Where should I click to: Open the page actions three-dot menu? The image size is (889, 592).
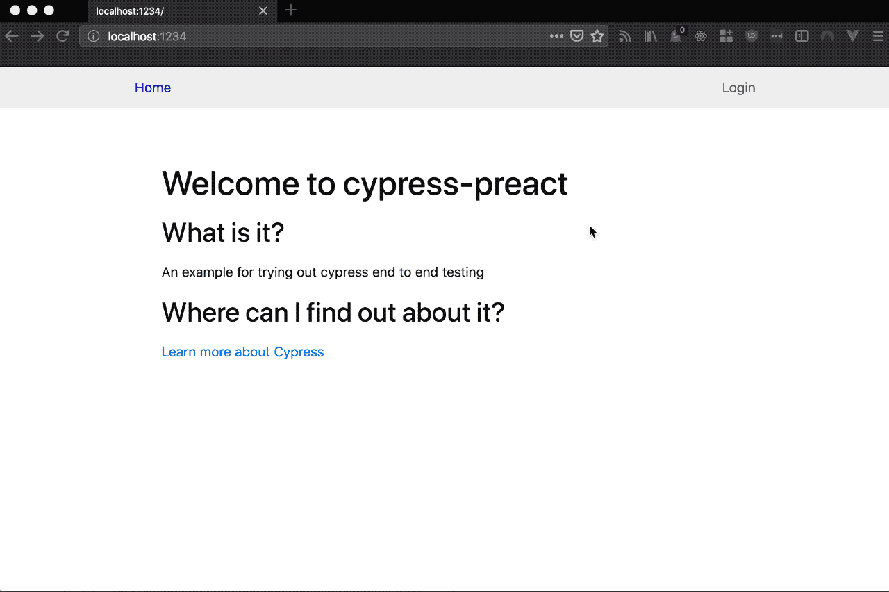pos(556,36)
